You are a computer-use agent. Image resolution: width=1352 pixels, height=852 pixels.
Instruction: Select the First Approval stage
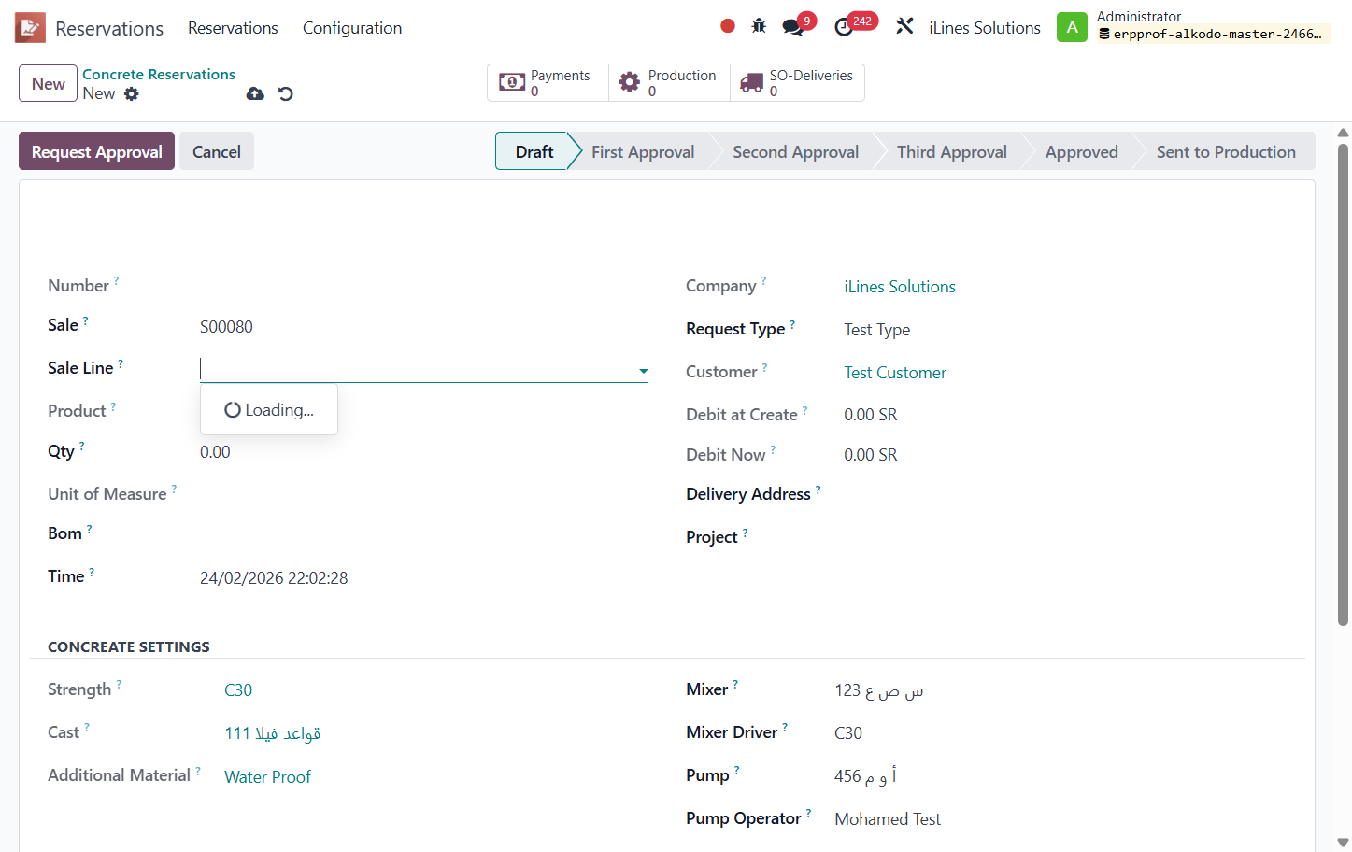point(643,151)
